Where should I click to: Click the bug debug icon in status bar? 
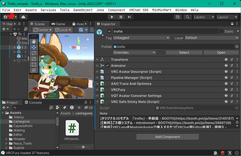pos(215,153)
